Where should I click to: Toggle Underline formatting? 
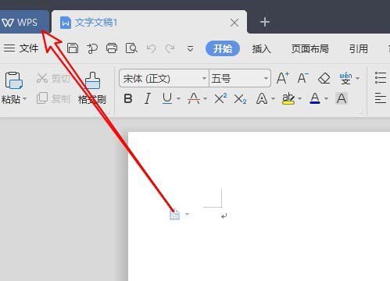[167, 99]
